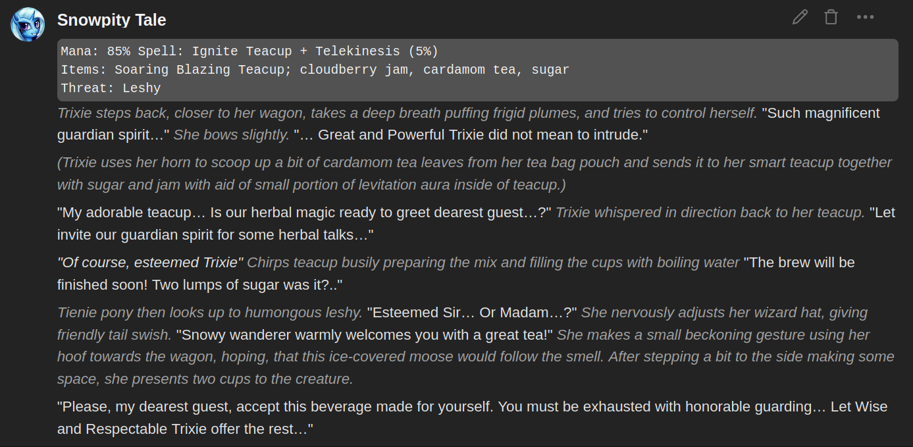The height and width of the screenshot is (447, 913).
Task: Click "Let Wise and Respectable Trixie" closing line
Action: (472, 418)
